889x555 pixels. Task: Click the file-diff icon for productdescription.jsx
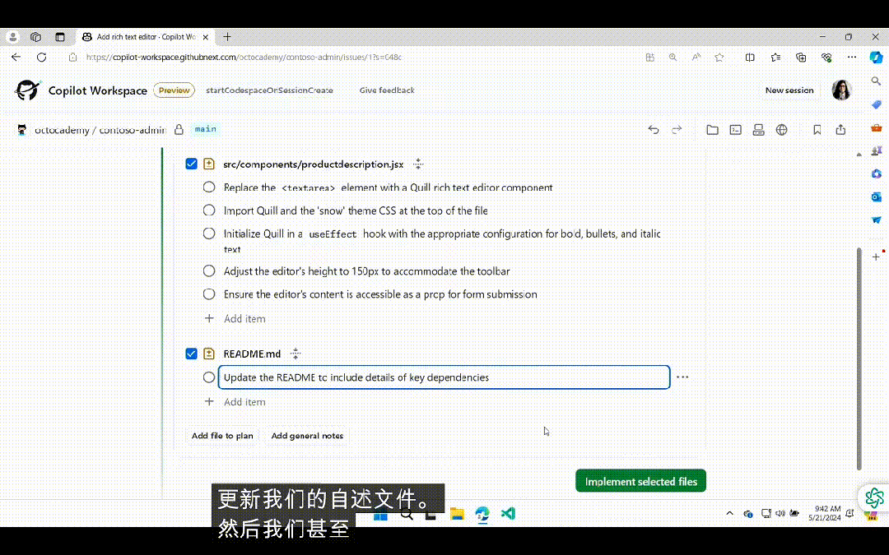(208, 164)
